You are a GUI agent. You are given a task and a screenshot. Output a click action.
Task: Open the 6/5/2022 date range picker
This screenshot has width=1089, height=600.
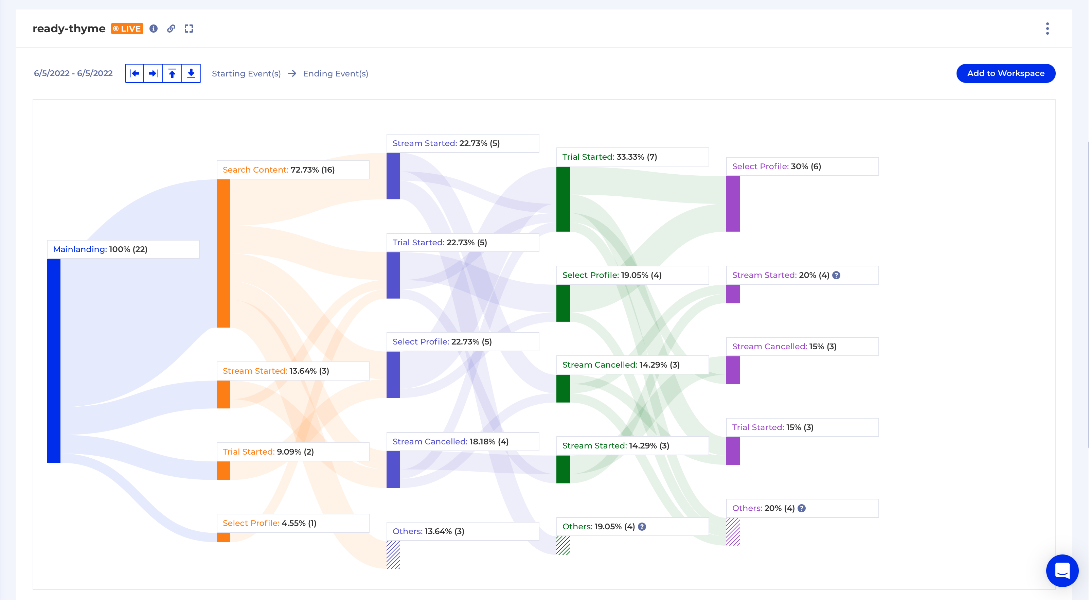73,74
